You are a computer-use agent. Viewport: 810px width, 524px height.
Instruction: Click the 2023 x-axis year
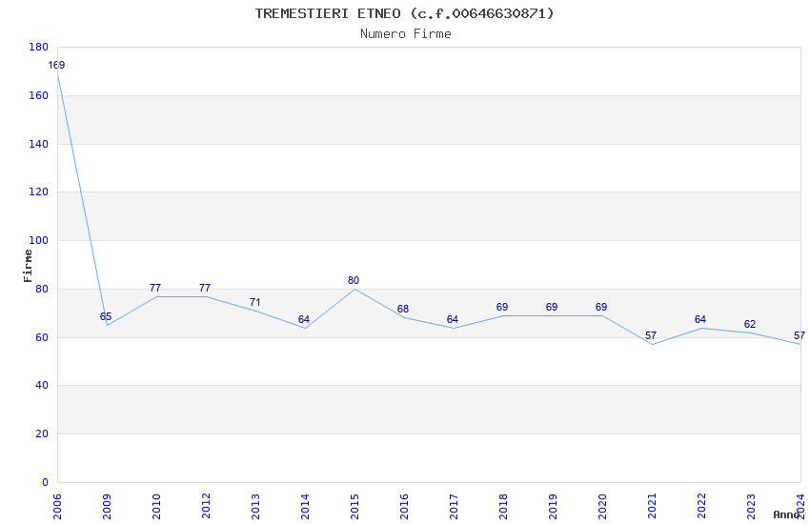click(x=751, y=507)
